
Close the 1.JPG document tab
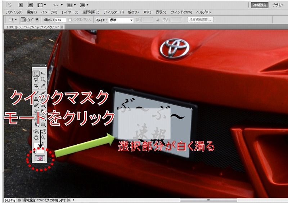click(62, 27)
